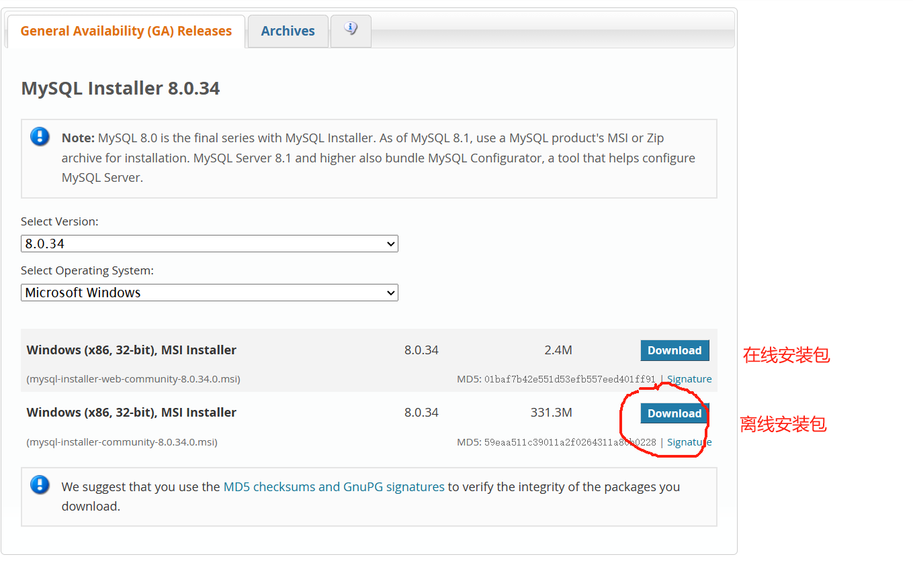This screenshot has height=571, width=913.
Task: Select filename mysql-installer-web-community-8.0.34.0.msi
Action: pyautogui.click(x=133, y=379)
